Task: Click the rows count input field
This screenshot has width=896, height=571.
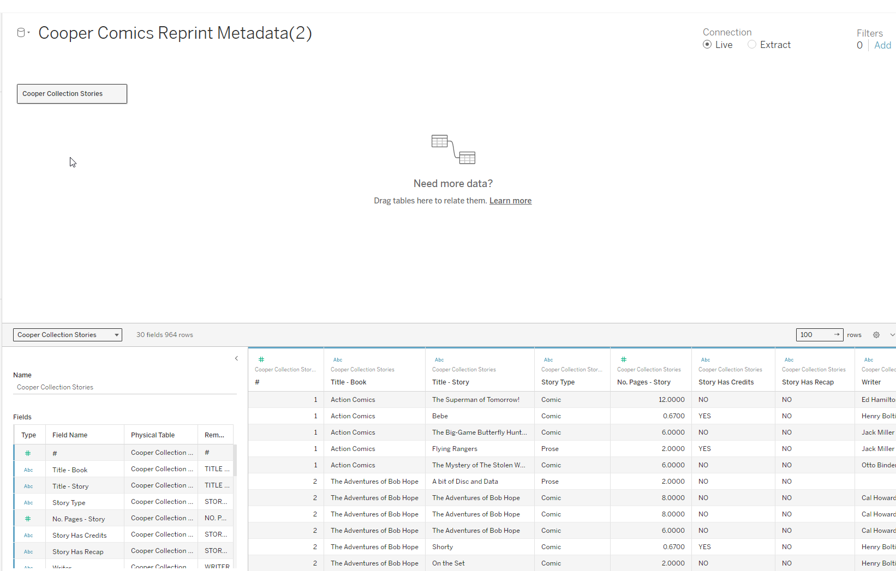Action: [815, 335]
